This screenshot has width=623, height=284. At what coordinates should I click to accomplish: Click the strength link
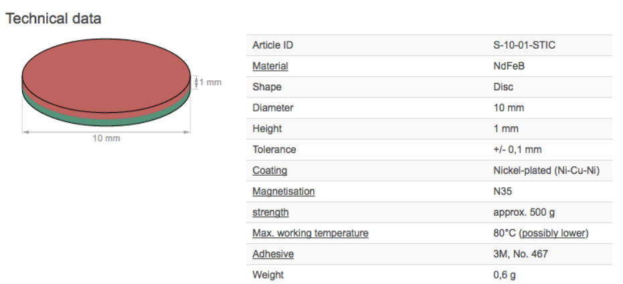click(x=270, y=212)
